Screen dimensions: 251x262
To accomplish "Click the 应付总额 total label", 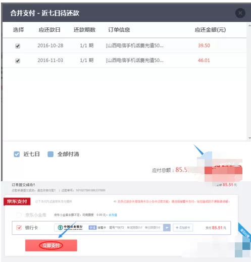I will point(163,170).
